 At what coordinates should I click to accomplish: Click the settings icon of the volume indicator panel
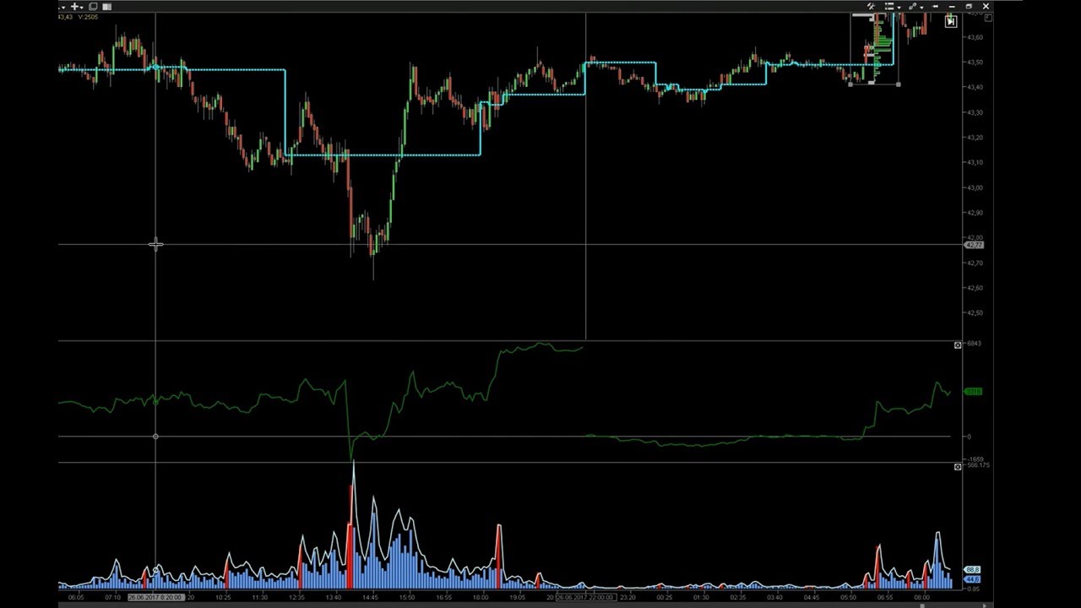(958, 467)
